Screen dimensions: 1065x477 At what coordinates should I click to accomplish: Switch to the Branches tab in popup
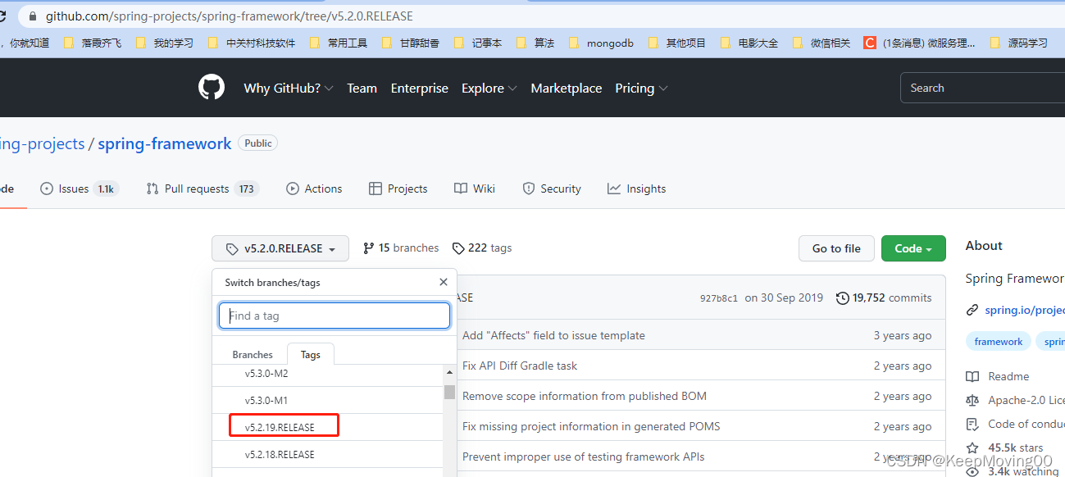tap(253, 355)
